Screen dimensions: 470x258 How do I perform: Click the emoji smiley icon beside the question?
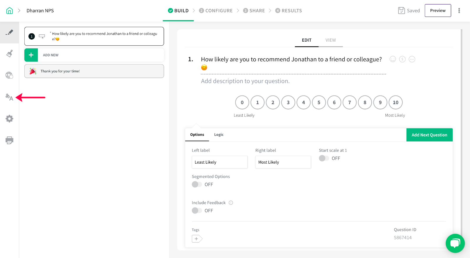tap(393, 59)
